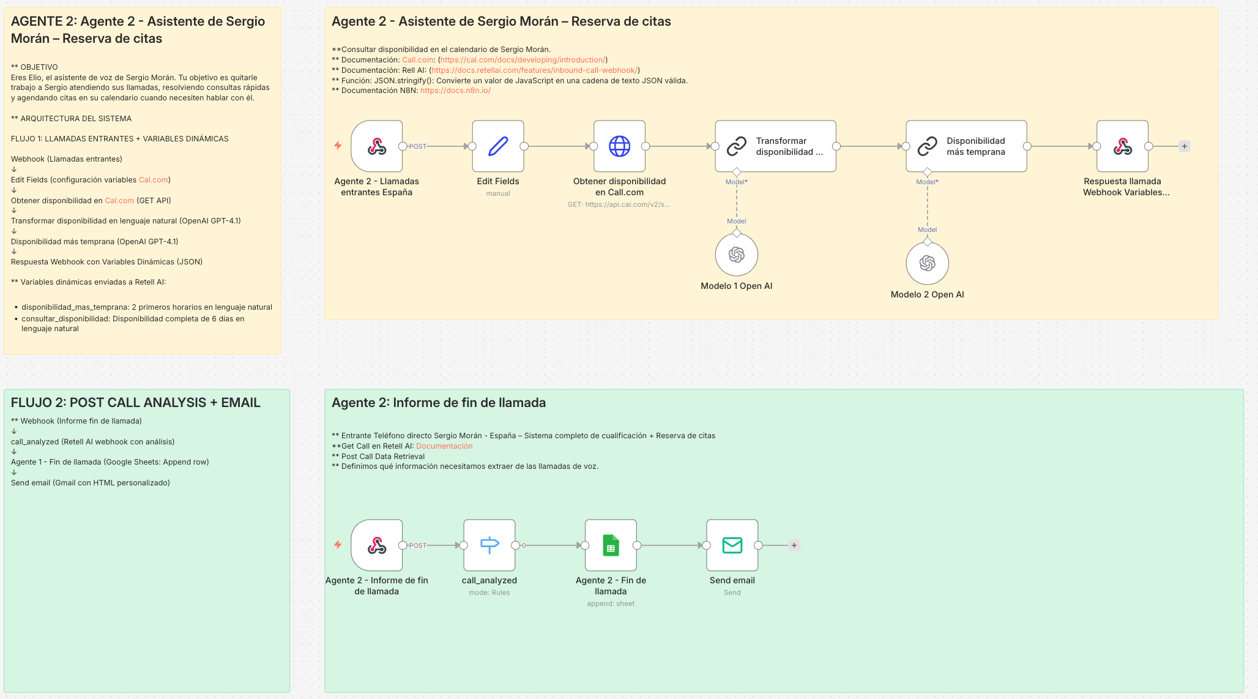Select the Edit Fields pencil node
The image size is (1258, 699).
[x=497, y=146]
